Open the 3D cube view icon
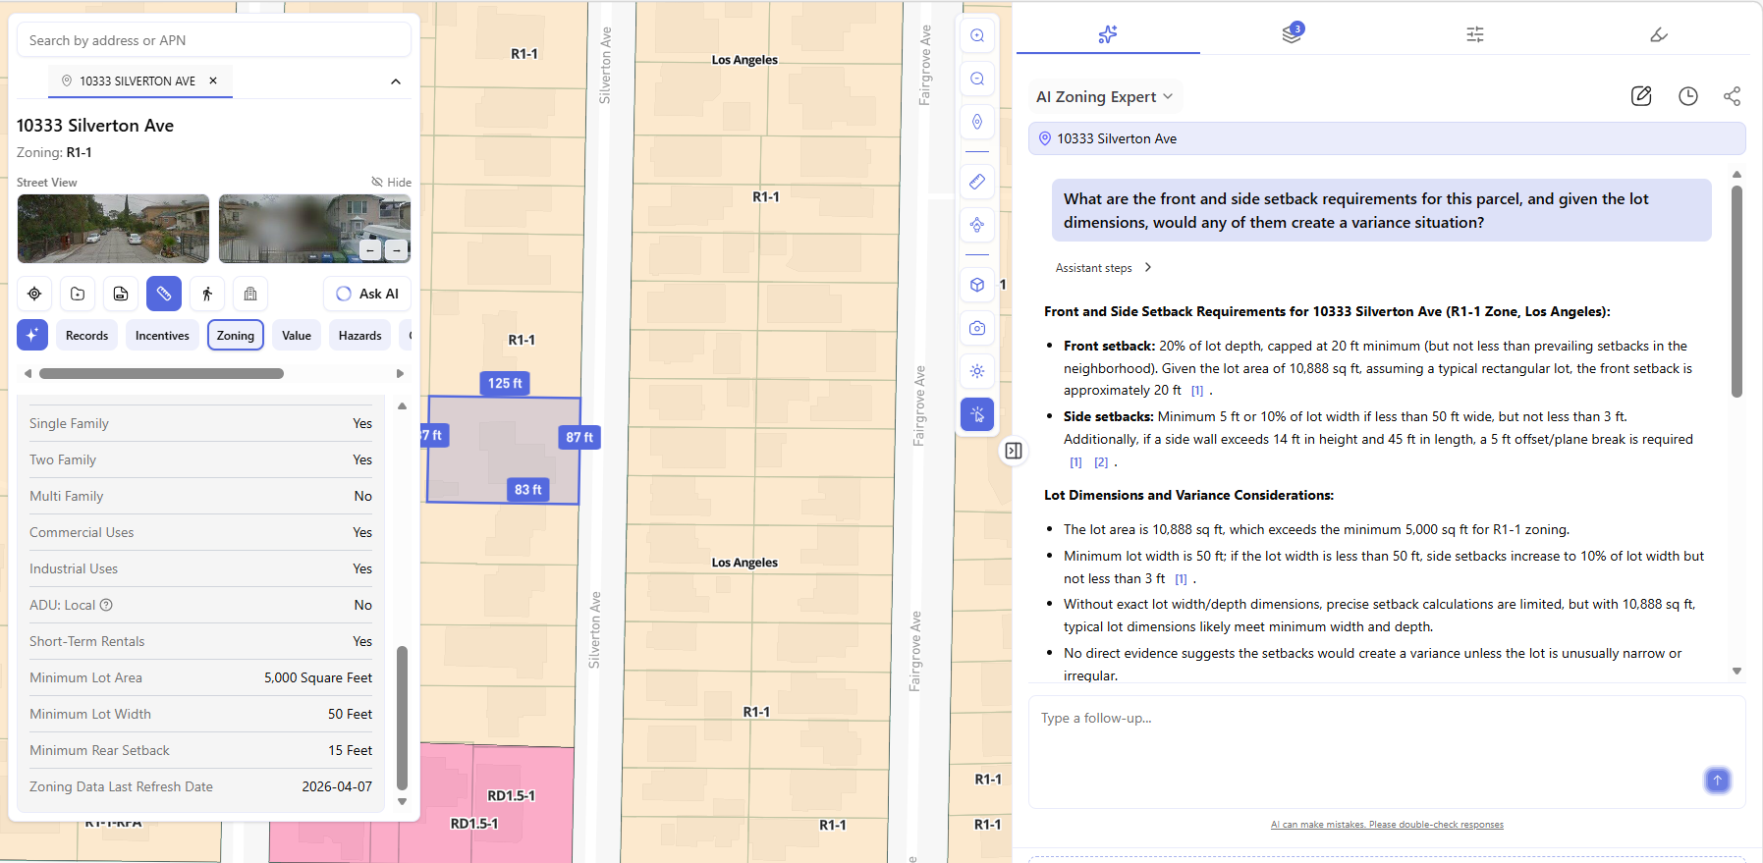Screen dimensions: 1763x863 977,285
